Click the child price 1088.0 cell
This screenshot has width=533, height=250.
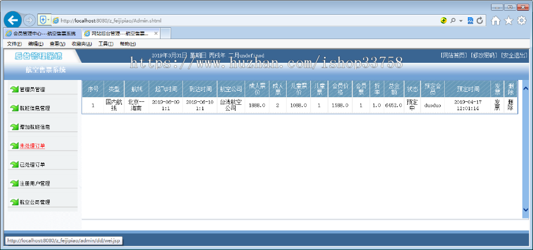coord(298,105)
